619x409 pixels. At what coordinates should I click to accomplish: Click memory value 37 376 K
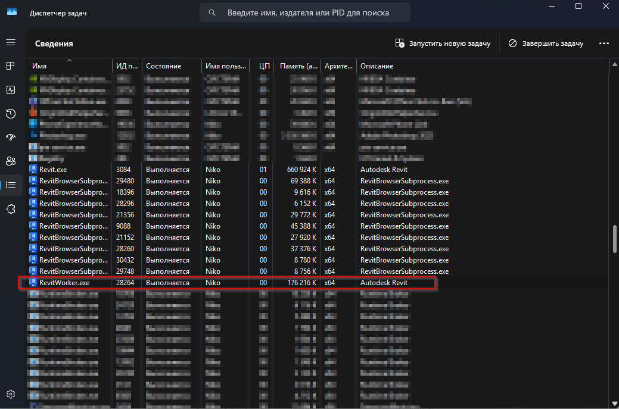click(x=304, y=249)
